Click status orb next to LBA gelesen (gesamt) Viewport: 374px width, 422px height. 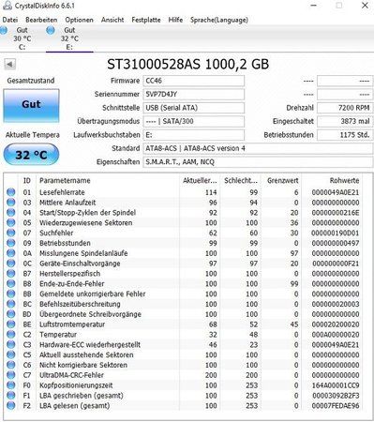tap(11, 406)
